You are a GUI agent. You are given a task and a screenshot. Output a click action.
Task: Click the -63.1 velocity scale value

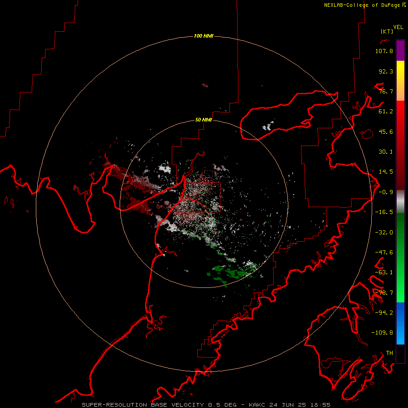pos(384,272)
